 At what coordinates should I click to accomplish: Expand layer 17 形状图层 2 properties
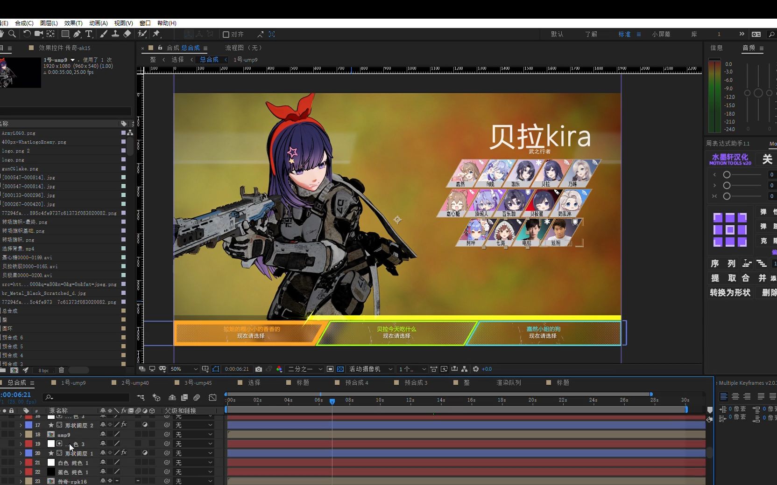pos(21,425)
